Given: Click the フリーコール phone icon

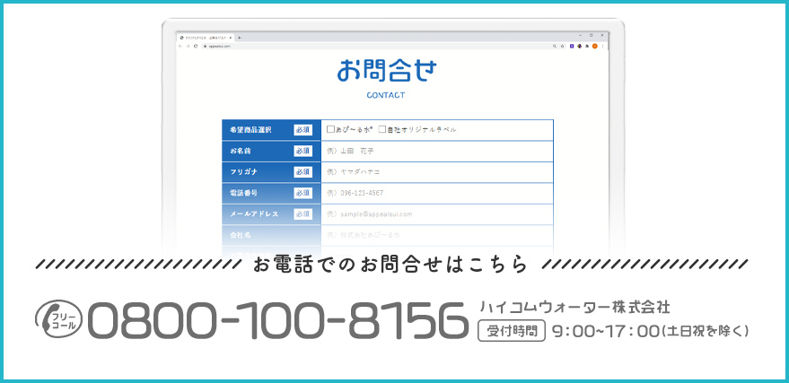Looking at the screenshot, I should pyautogui.click(x=59, y=319).
